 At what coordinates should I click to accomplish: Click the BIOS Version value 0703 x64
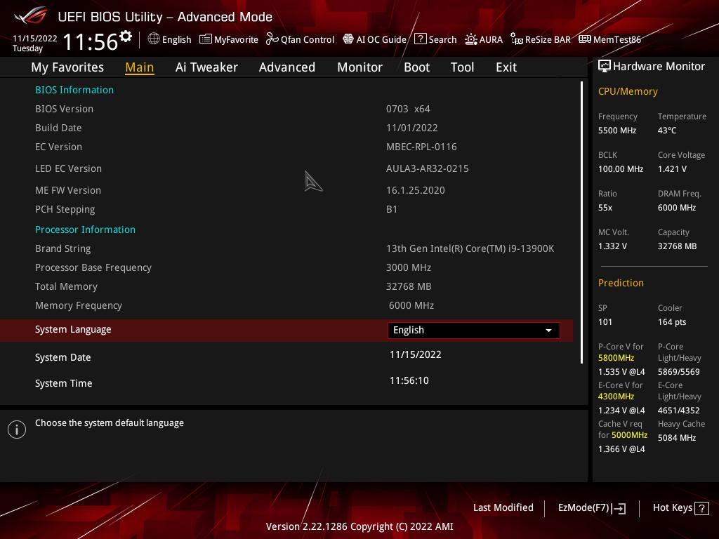(408, 109)
